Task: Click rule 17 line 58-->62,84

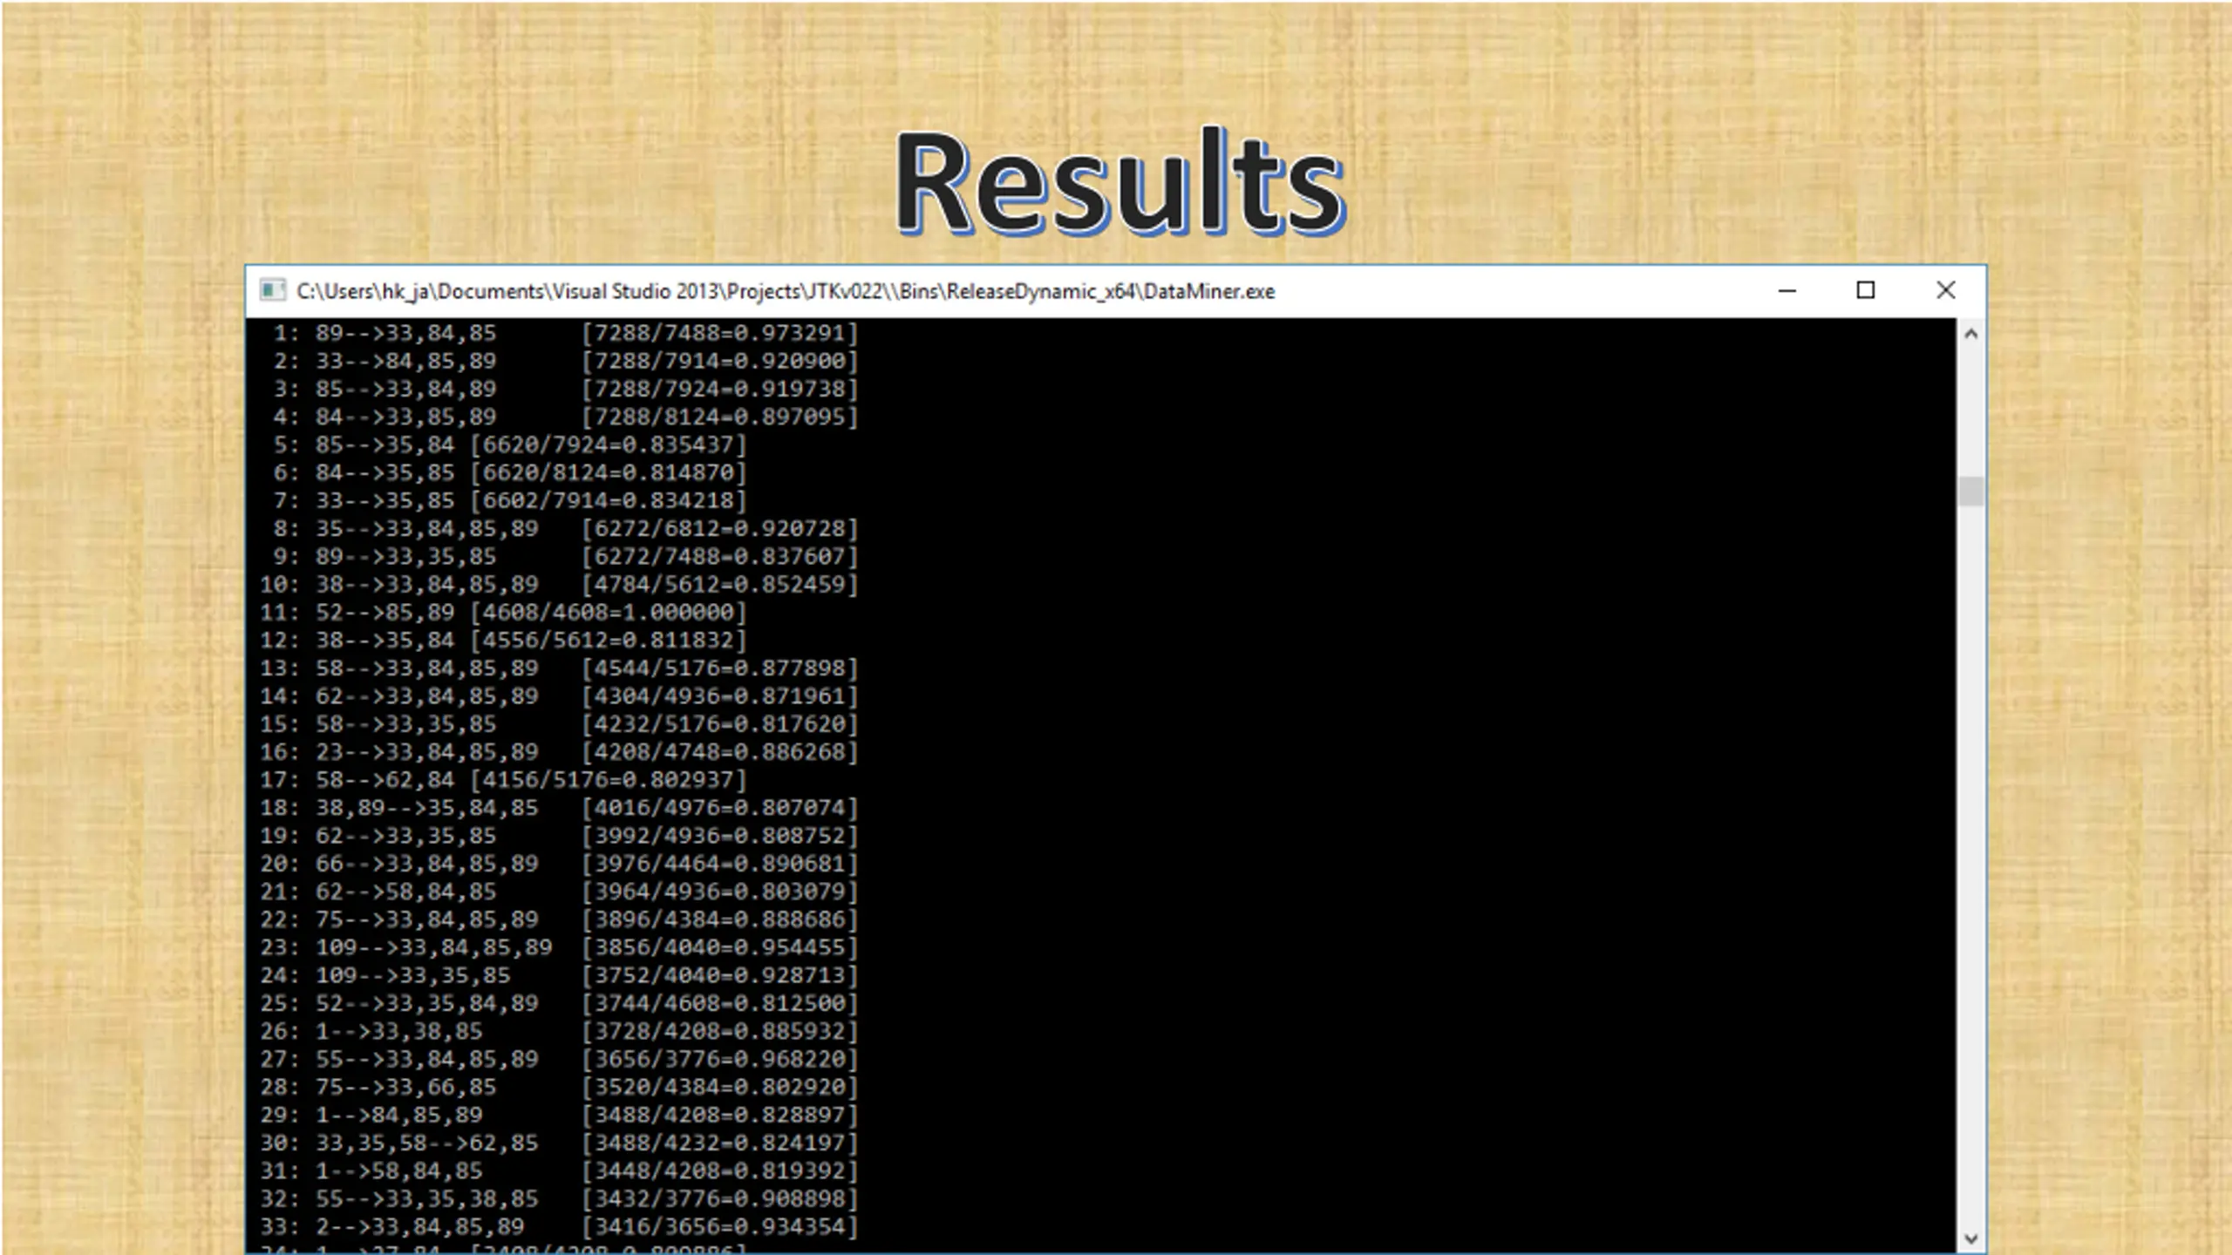Action: coord(384,780)
